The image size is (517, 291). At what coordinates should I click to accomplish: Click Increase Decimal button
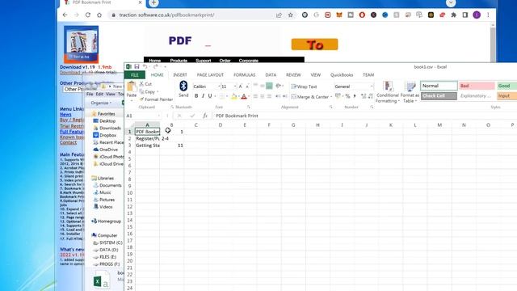coord(364,96)
